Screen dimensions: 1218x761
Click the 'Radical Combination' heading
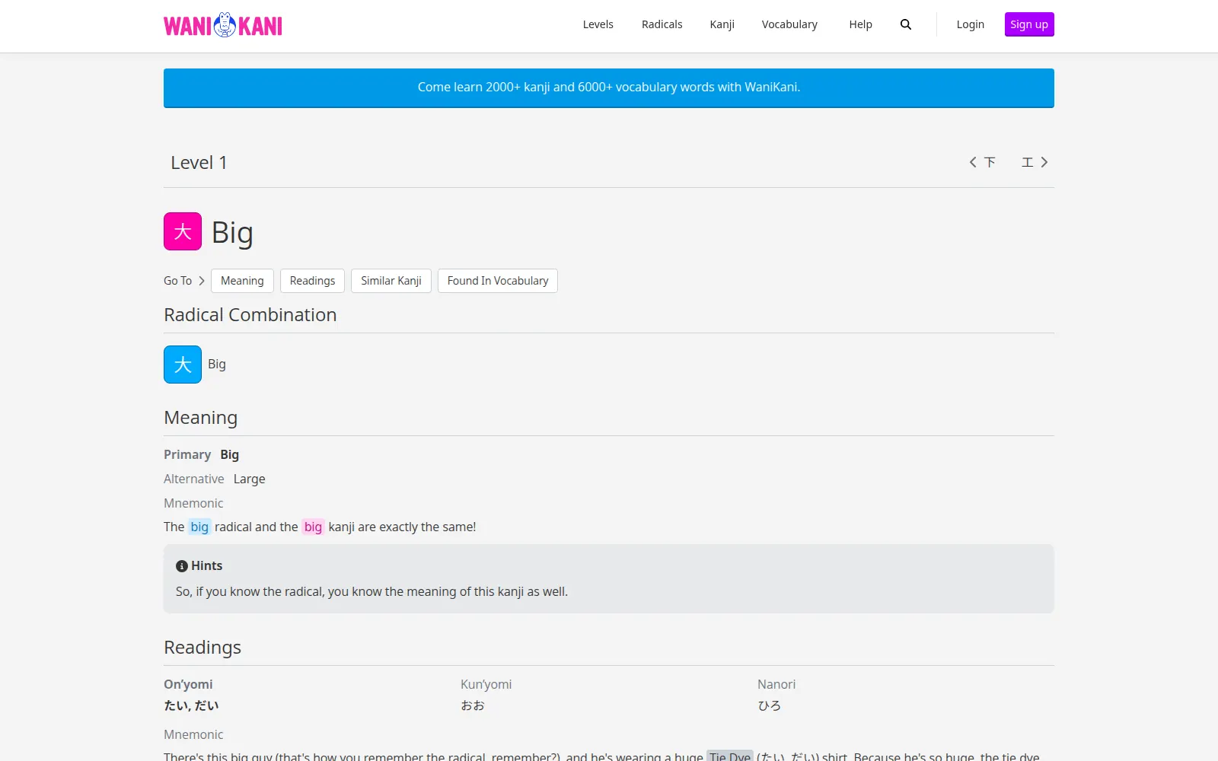(x=250, y=315)
